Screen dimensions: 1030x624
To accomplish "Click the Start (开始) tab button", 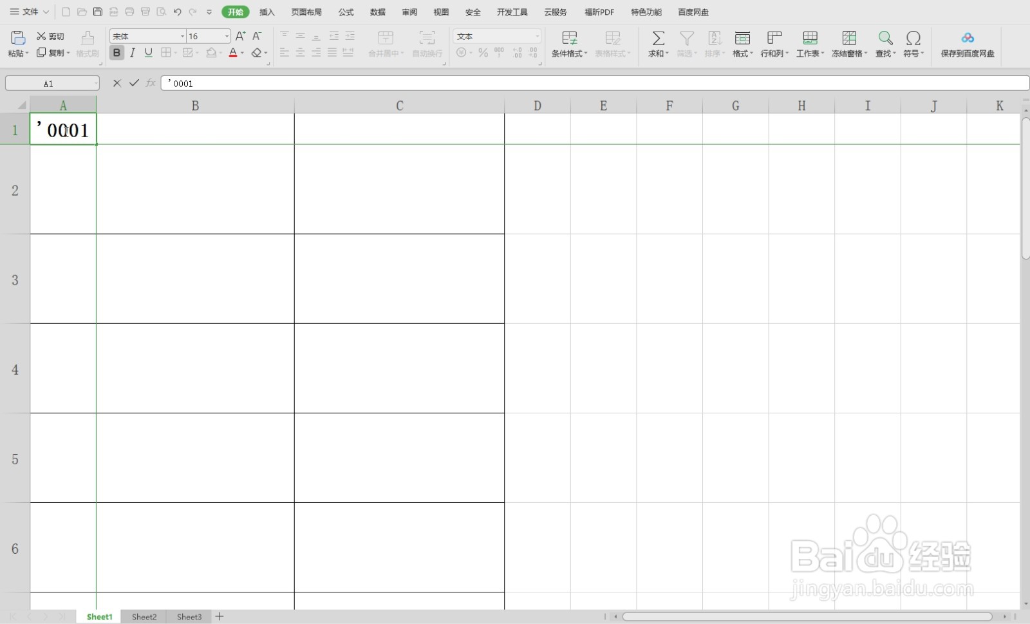I will (236, 12).
